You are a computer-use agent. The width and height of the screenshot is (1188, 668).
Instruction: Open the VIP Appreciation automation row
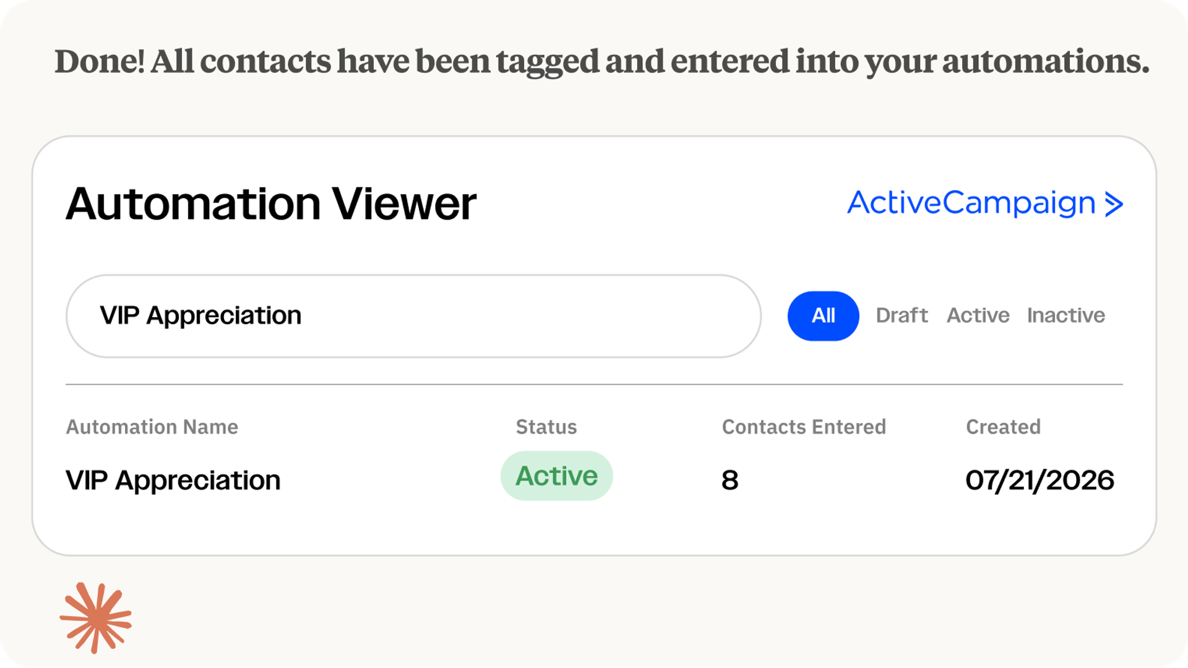(x=594, y=479)
